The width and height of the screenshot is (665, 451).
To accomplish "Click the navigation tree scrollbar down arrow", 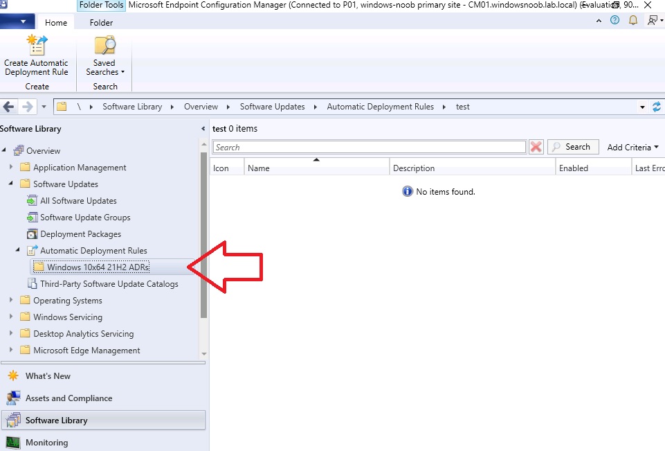I will click(204, 354).
